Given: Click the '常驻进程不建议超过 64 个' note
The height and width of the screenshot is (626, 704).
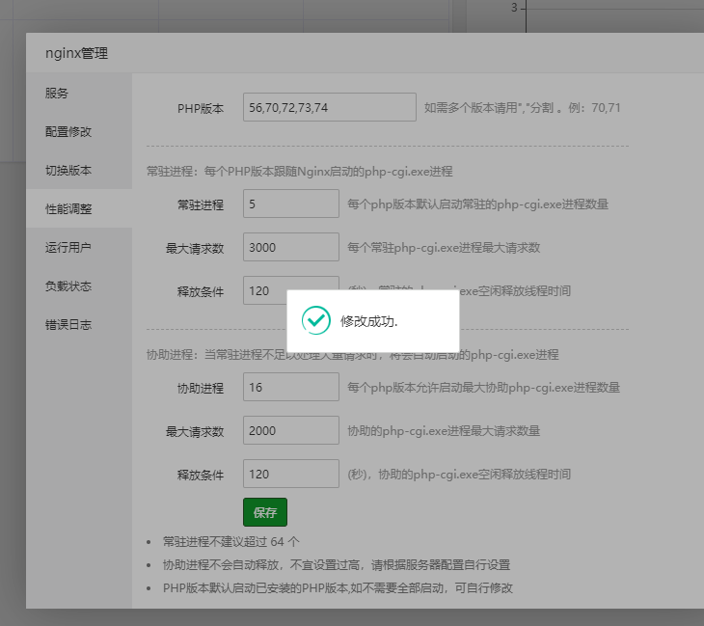Looking at the screenshot, I should [x=230, y=541].
